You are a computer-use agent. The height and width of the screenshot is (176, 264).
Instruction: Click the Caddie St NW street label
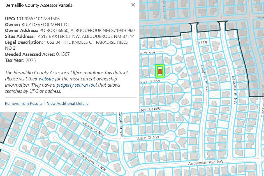[121, 124]
